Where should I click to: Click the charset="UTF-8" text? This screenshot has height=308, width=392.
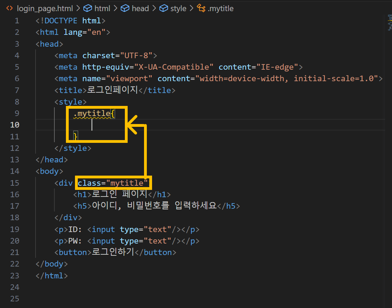pos(117,55)
